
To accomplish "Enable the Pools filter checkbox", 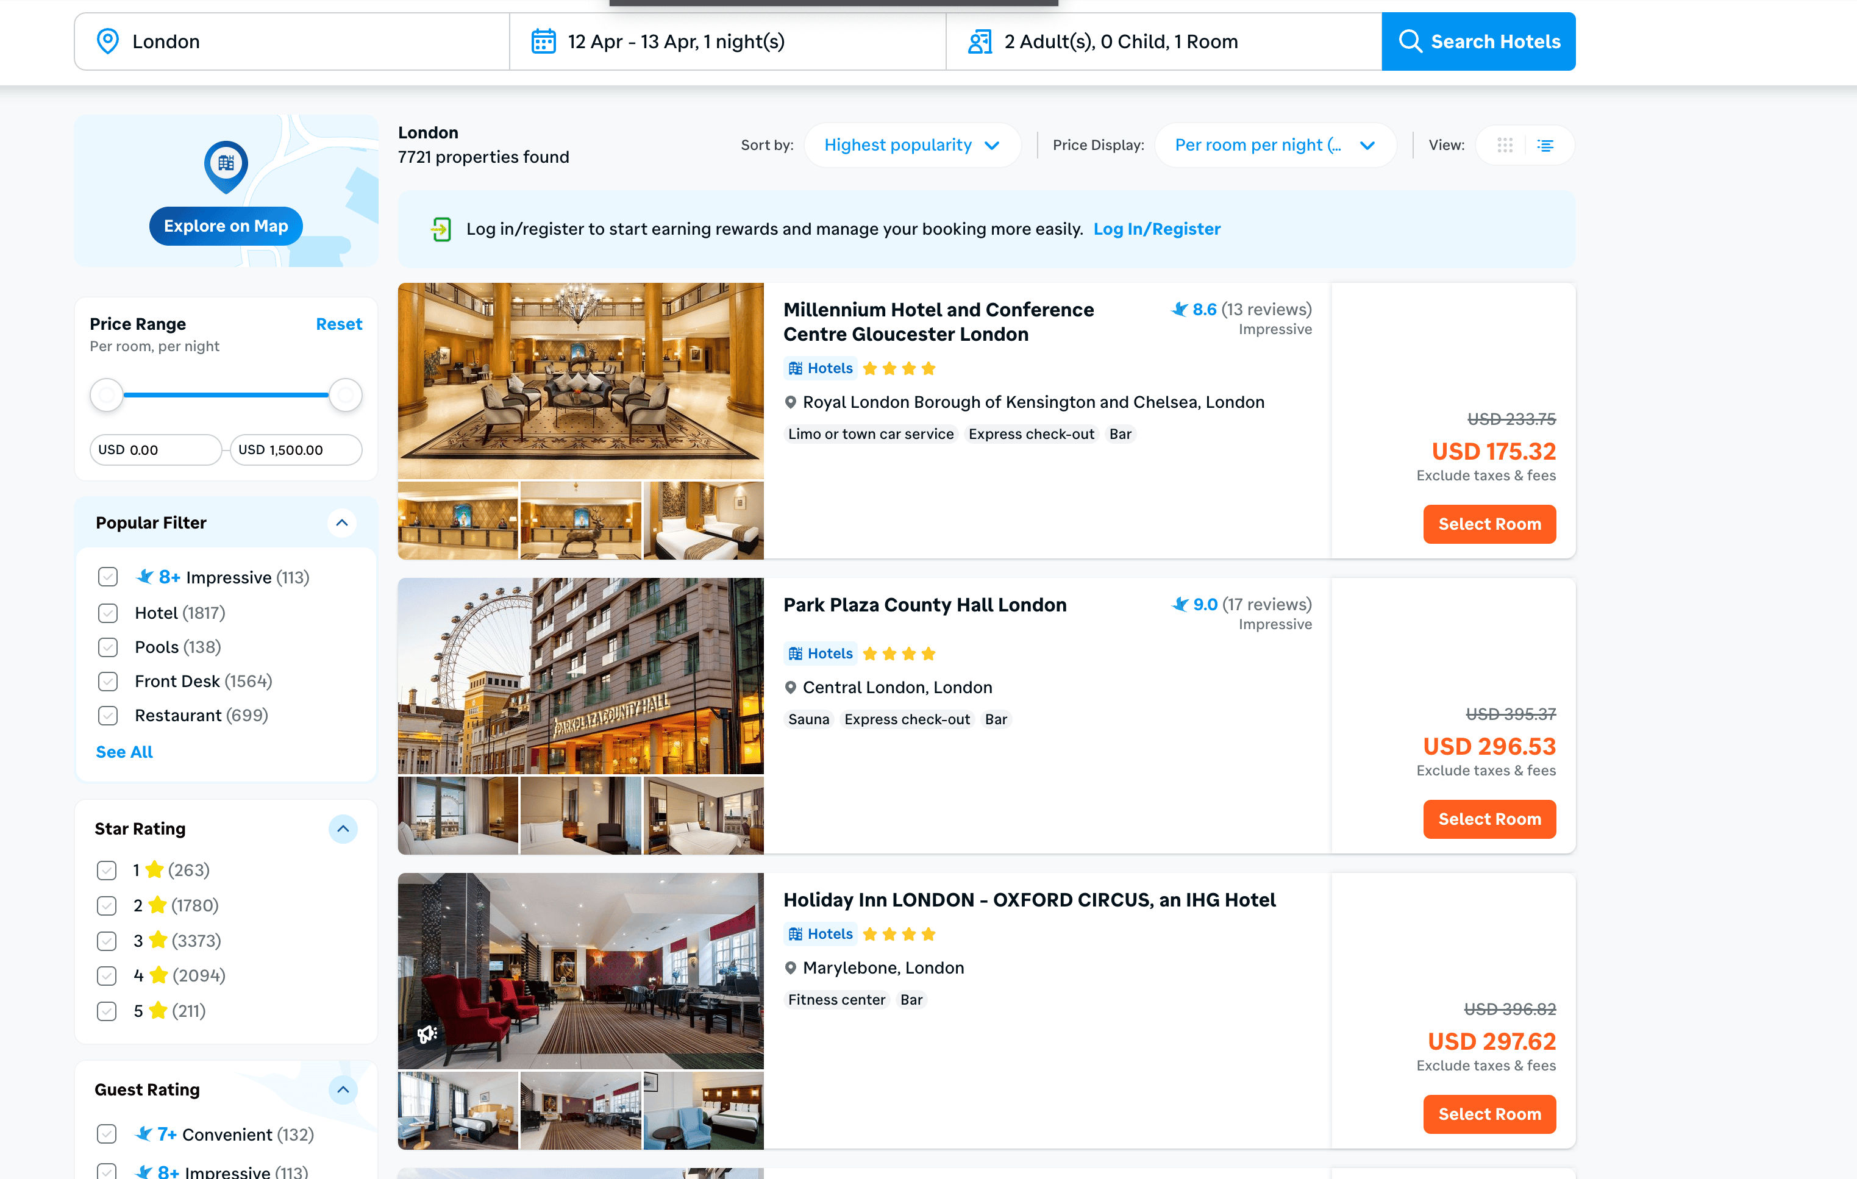I will (108, 647).
